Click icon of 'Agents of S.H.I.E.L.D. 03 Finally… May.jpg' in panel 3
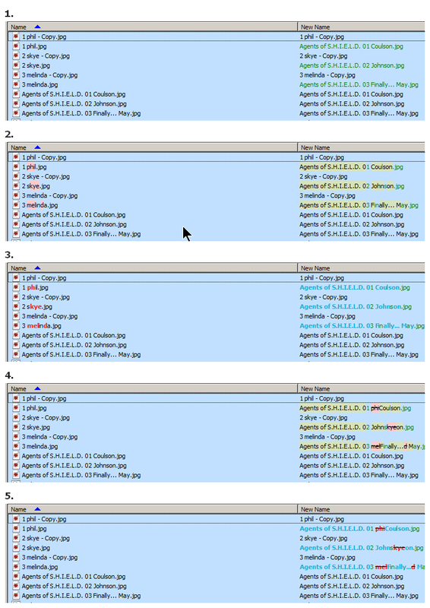The height and width of the screenshot is (608, 430). 15,354
